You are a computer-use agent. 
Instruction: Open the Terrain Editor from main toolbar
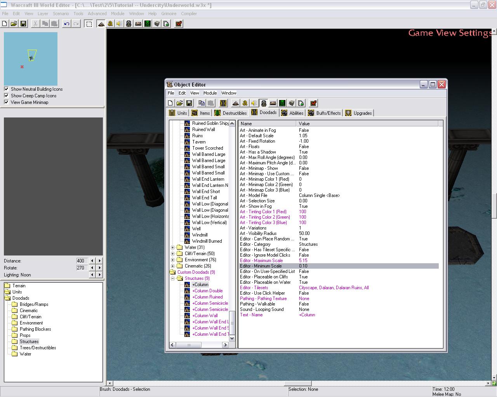tap(101, 24)
